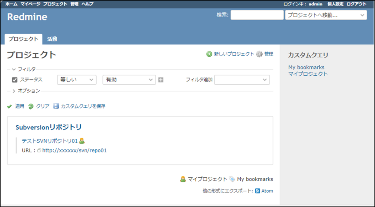Open the テストSVNリポジトリ01 project
Image resolution: width=375 pixels, height=207 pixels.
click(x=48, y=140)
